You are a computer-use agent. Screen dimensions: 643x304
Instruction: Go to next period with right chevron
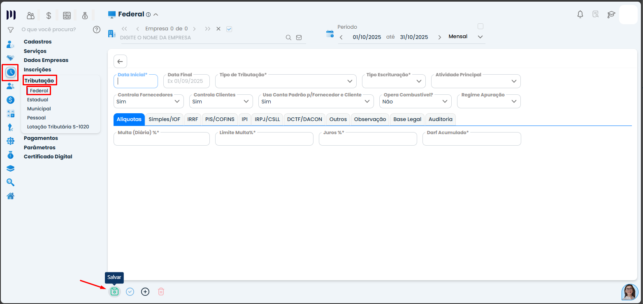(x=439, y=37)
